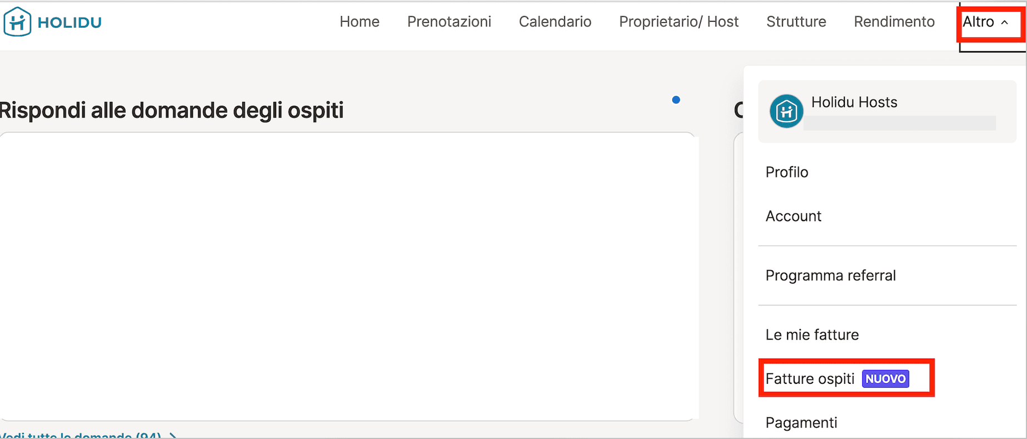The image size is (1027, 439).
Task: Click the HOLIDU wordmark text
Action: pos(70,22)
